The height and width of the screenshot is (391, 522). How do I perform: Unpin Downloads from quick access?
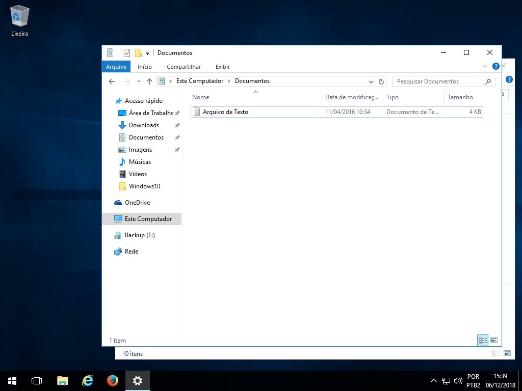pyautogui.click(x=177, y=125)
